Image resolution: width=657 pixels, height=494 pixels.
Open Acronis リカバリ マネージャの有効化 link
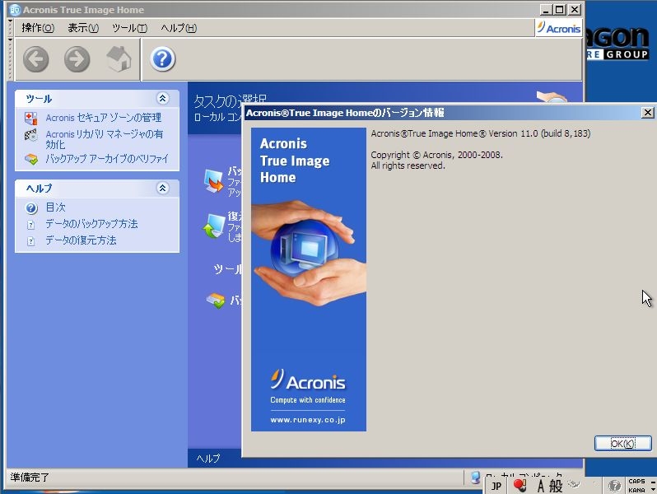[105, 139]
